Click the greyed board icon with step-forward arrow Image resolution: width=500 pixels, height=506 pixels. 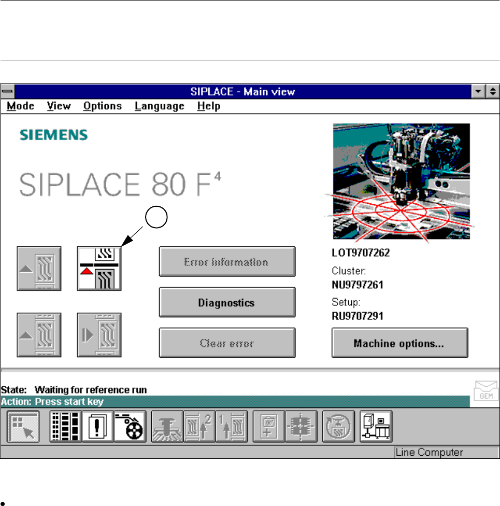pyautogui.click(x=99, y=335)
